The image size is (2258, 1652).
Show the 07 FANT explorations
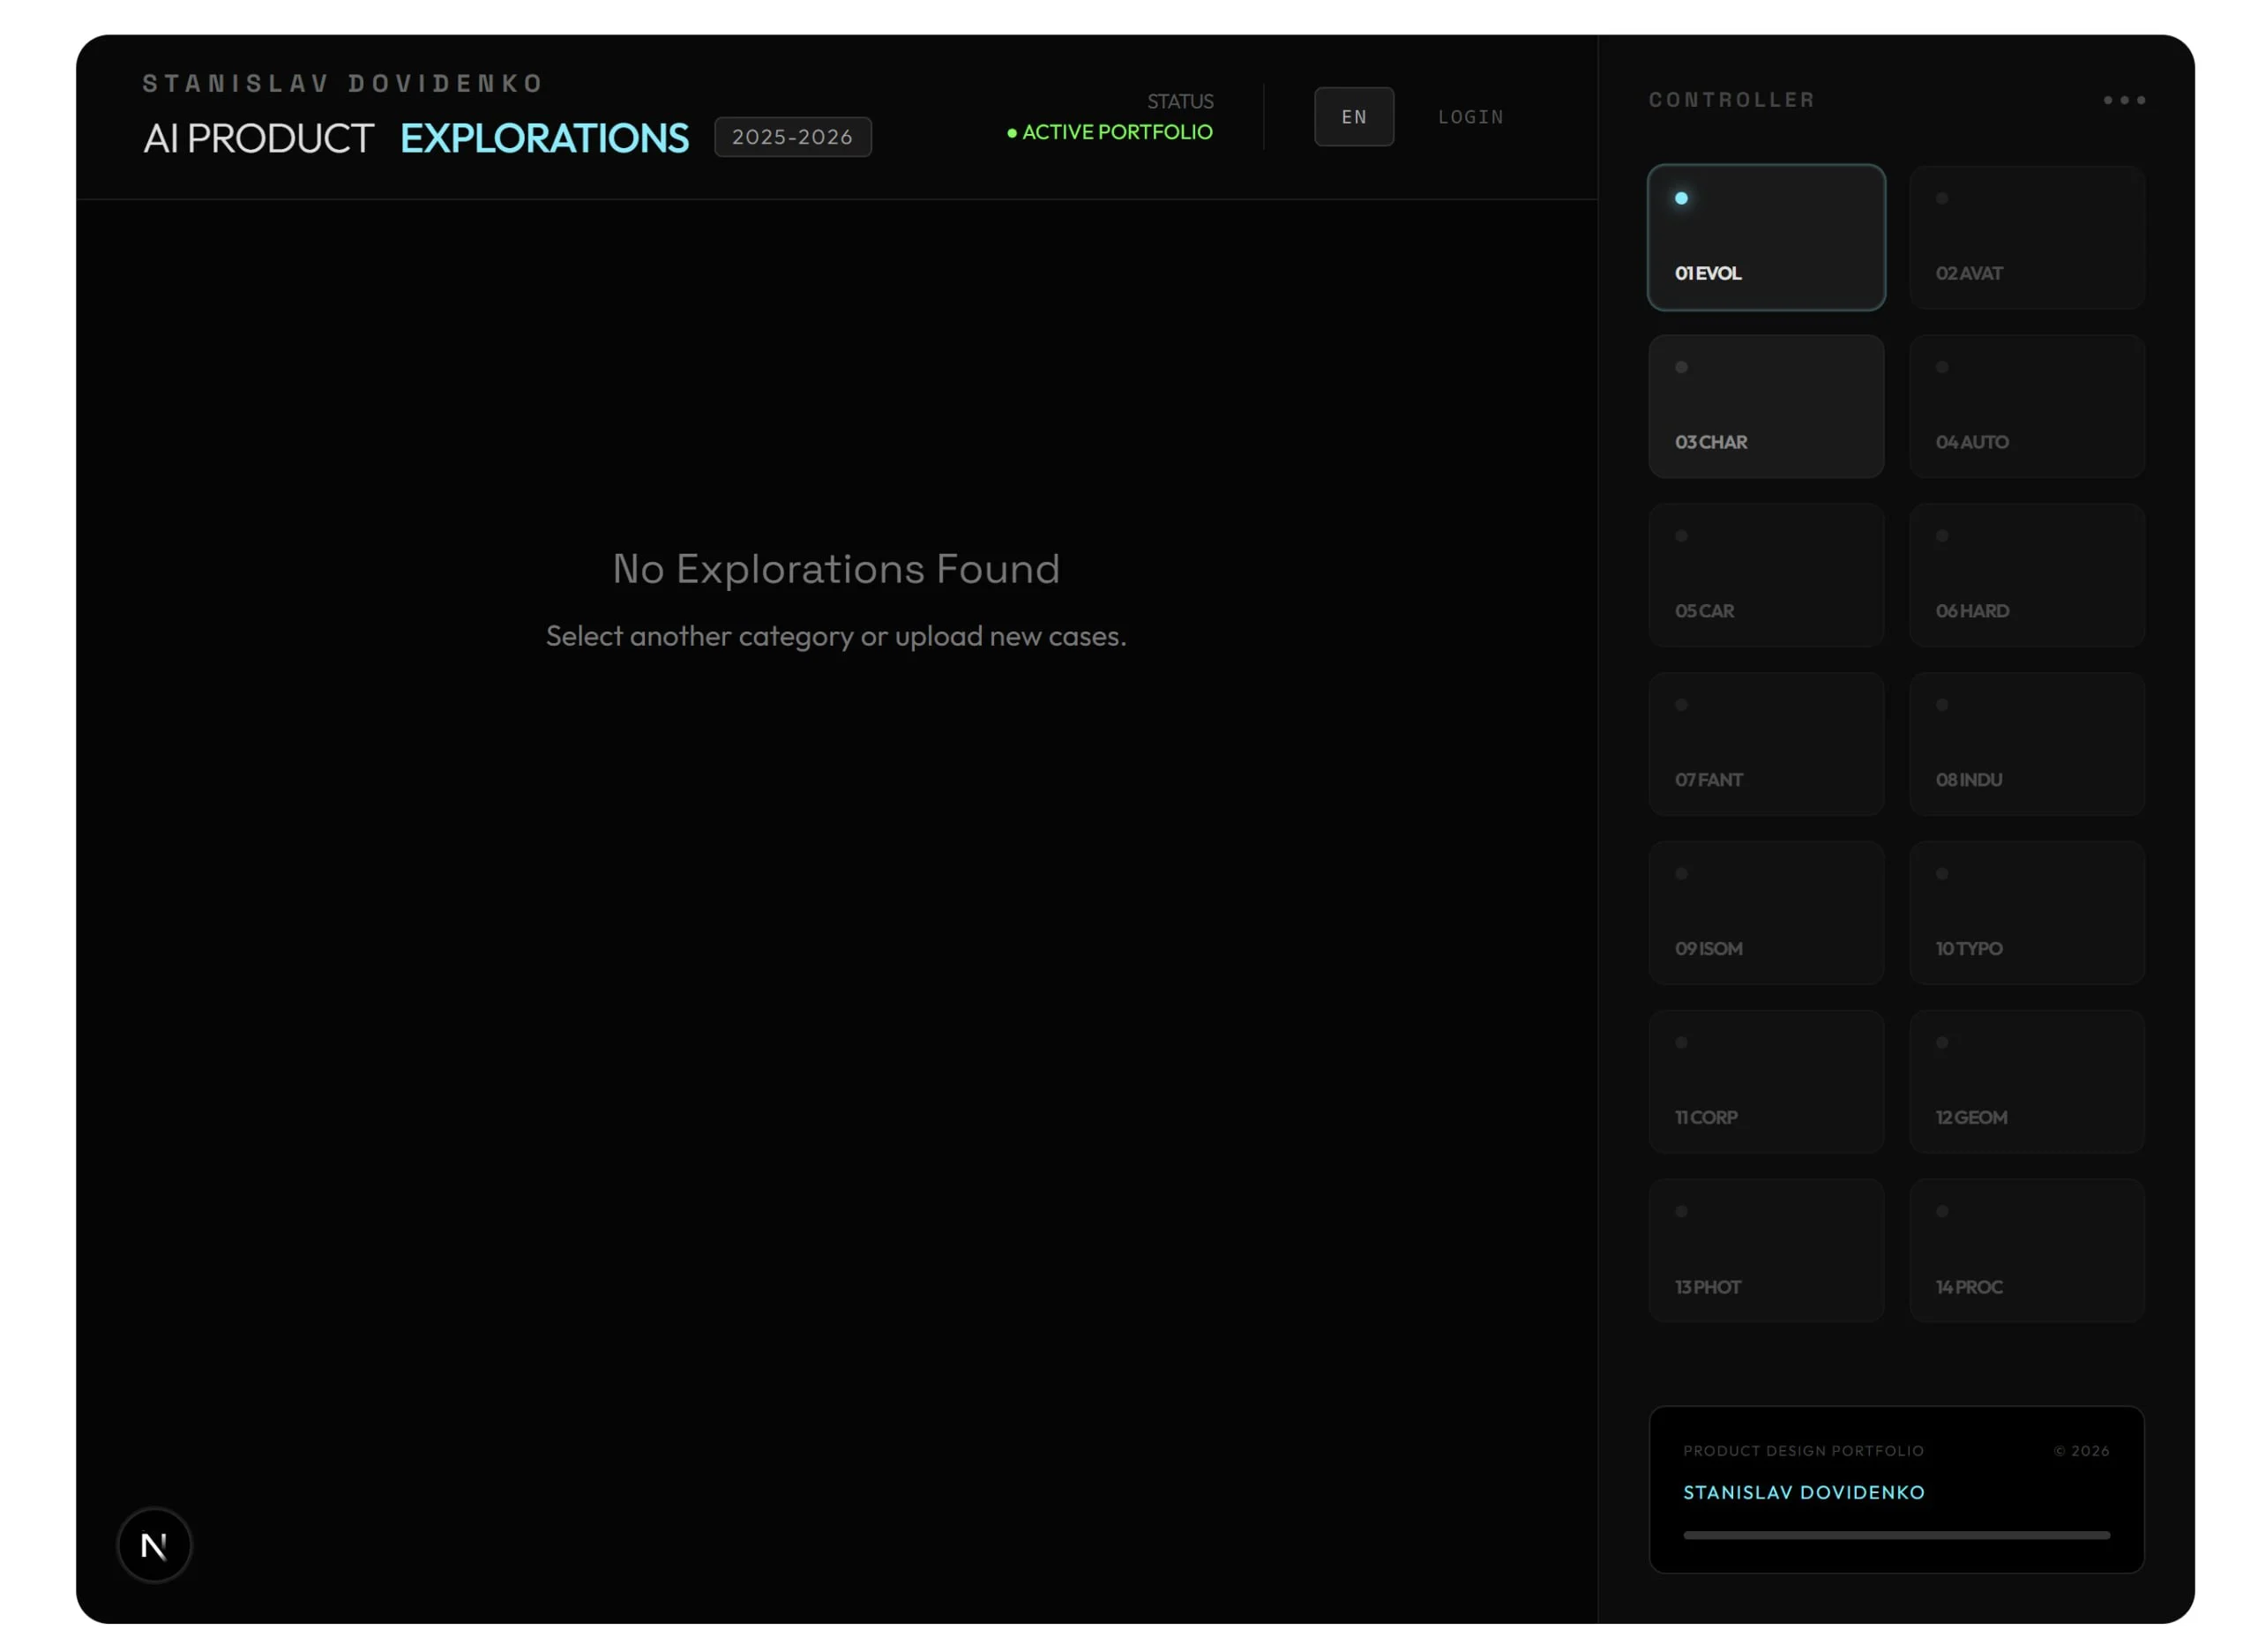[x=1766, y=744]
